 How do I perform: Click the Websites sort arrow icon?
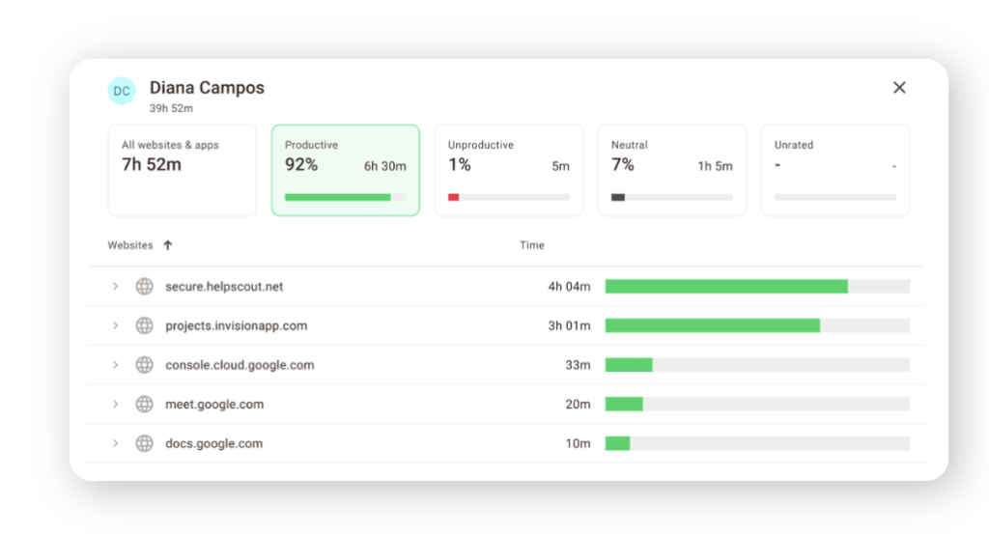click(168, 245)
